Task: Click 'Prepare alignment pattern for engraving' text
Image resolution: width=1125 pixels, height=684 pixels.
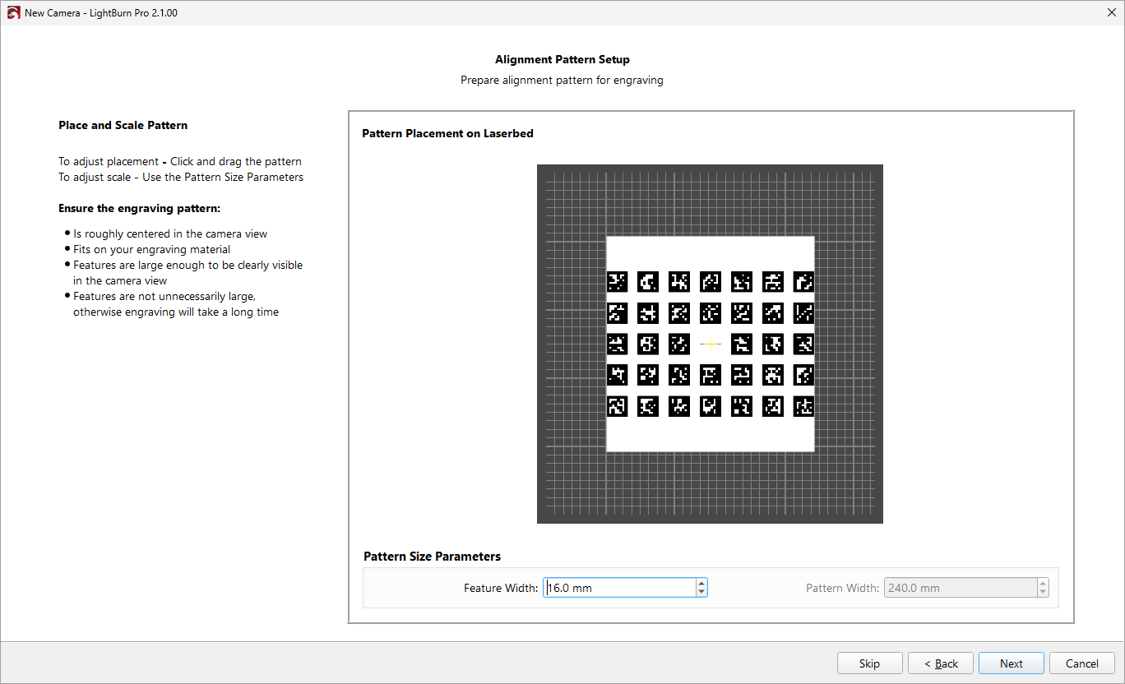Action: click(562, 81)
